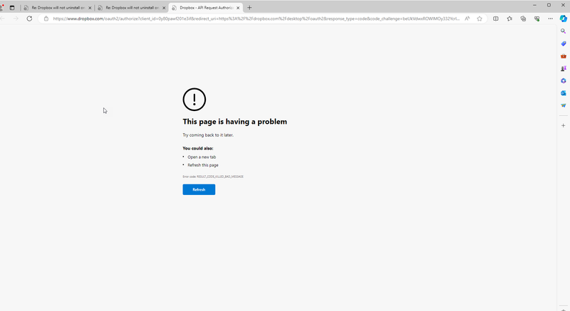Screen dimensions: 570x311
Task: Open the sidebar Search icon
Action: [x=564, y=31]
